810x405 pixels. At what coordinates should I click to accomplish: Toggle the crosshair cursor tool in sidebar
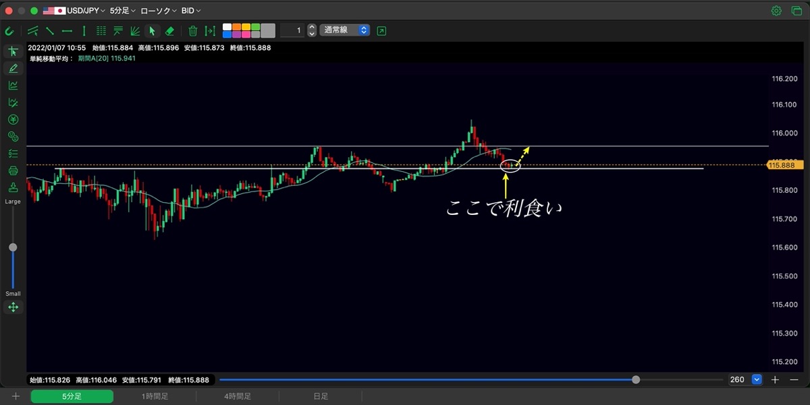(x=13, y=51)
